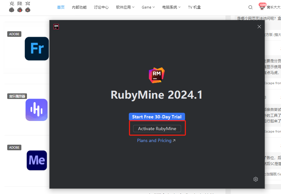This screenshot has height=194, width=281.
Task: Click the RubyMine 2024.1 title text
Action: pyautogui.click(x=157, y=95)
